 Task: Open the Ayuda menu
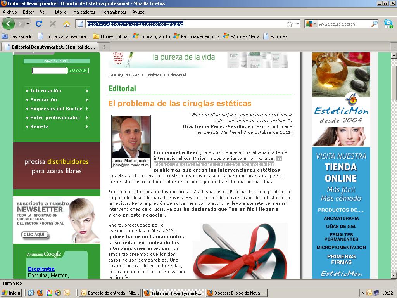(x=138, y=12)
